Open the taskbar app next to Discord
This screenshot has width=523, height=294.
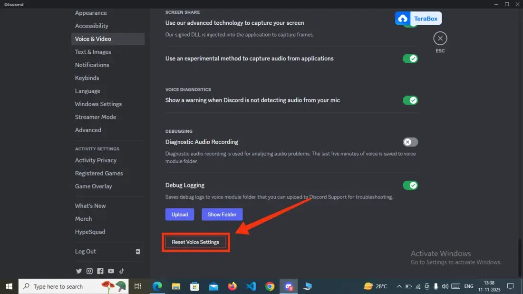308,286
